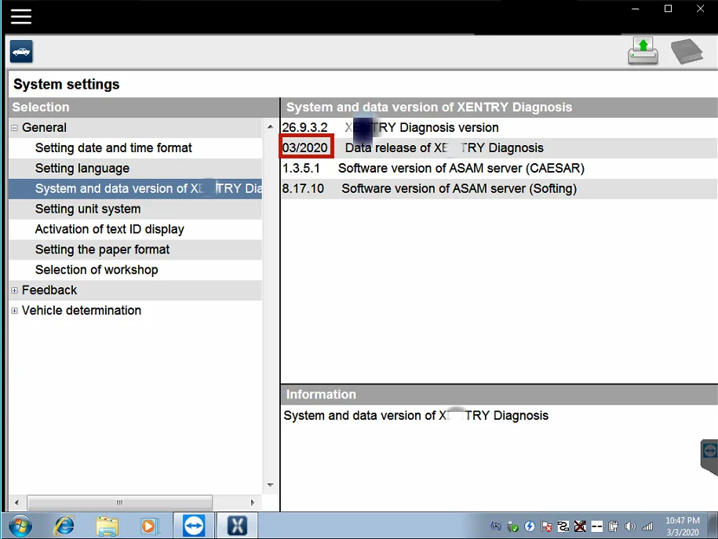Switch to XENTRY app in taskbar

coord(237,525)
